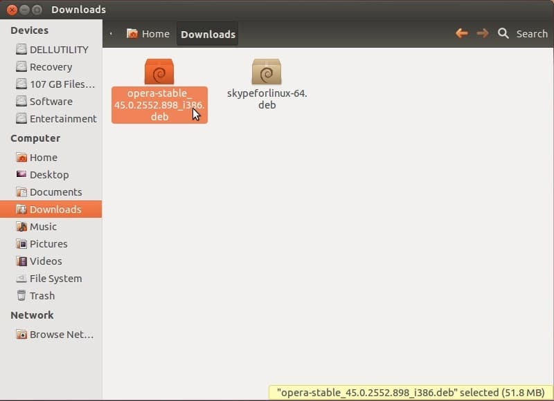Screen dimensions: 554x401
Task: Open the Entertainment drive icon
Action: [21, 118]
